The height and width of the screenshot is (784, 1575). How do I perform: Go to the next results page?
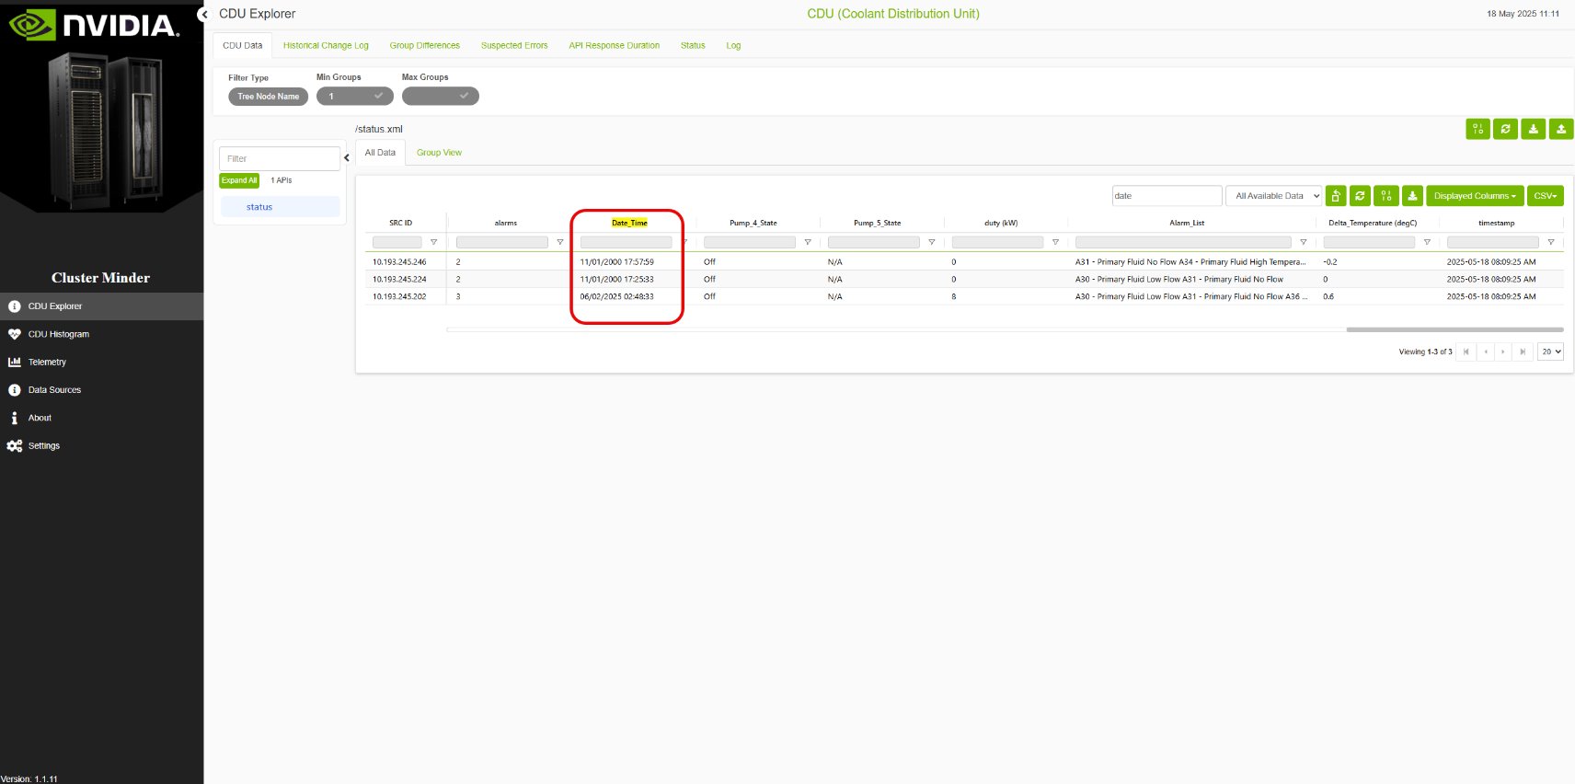(1504, 352)
